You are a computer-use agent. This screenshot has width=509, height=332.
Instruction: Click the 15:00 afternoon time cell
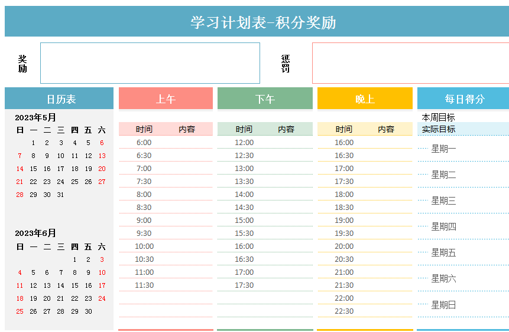pos(244,221)
